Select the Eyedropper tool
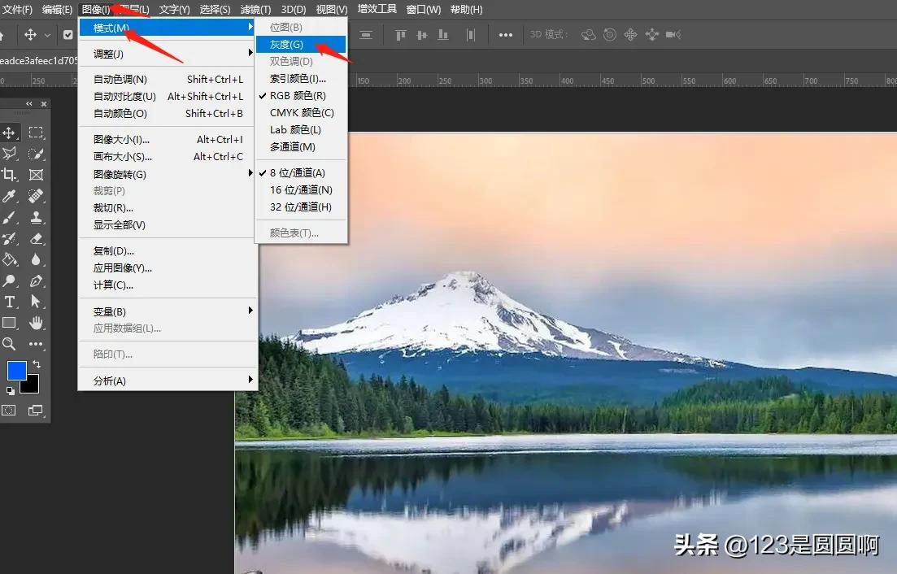897x574 pixels. coord(11,196)
